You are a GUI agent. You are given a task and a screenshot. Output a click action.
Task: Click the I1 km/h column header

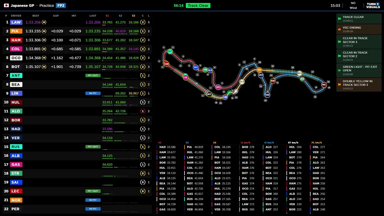(x=245, y=143)
